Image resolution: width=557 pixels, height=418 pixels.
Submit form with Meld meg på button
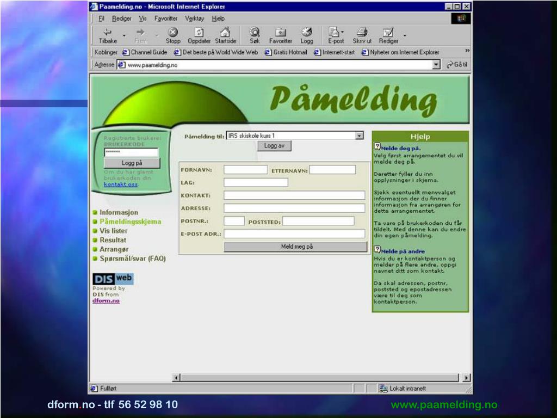[x=296, y=247]
